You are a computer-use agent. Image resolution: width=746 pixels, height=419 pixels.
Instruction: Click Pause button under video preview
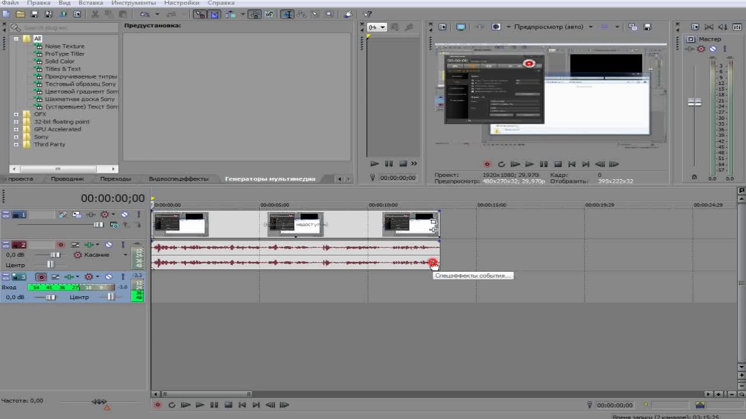click(543, 164)
